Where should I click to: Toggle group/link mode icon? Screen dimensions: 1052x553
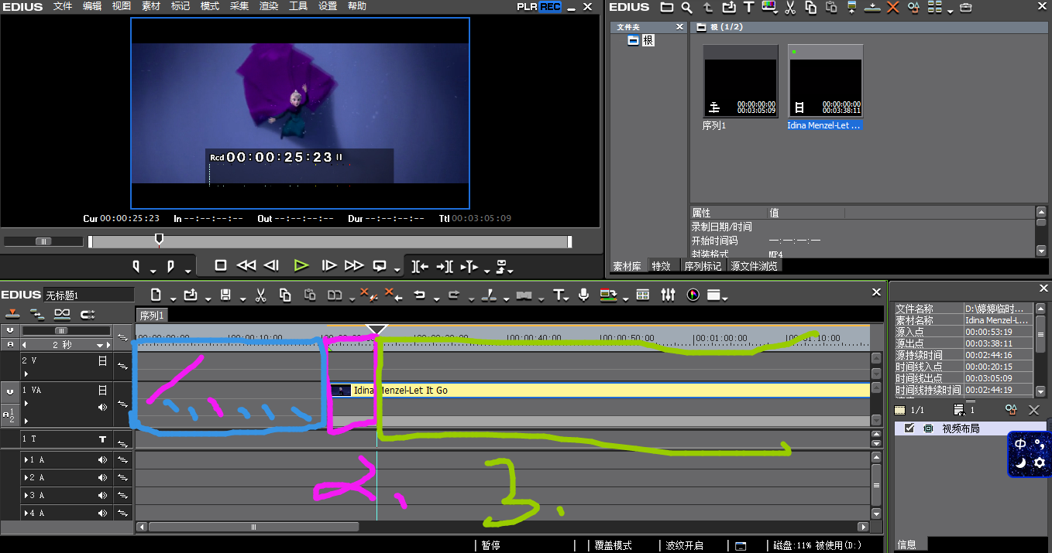(x=62, y=314)
